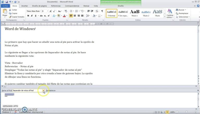Toggle italic K formatting
Viewport: 200px width, 114px height.
click(x=32, y=16)
